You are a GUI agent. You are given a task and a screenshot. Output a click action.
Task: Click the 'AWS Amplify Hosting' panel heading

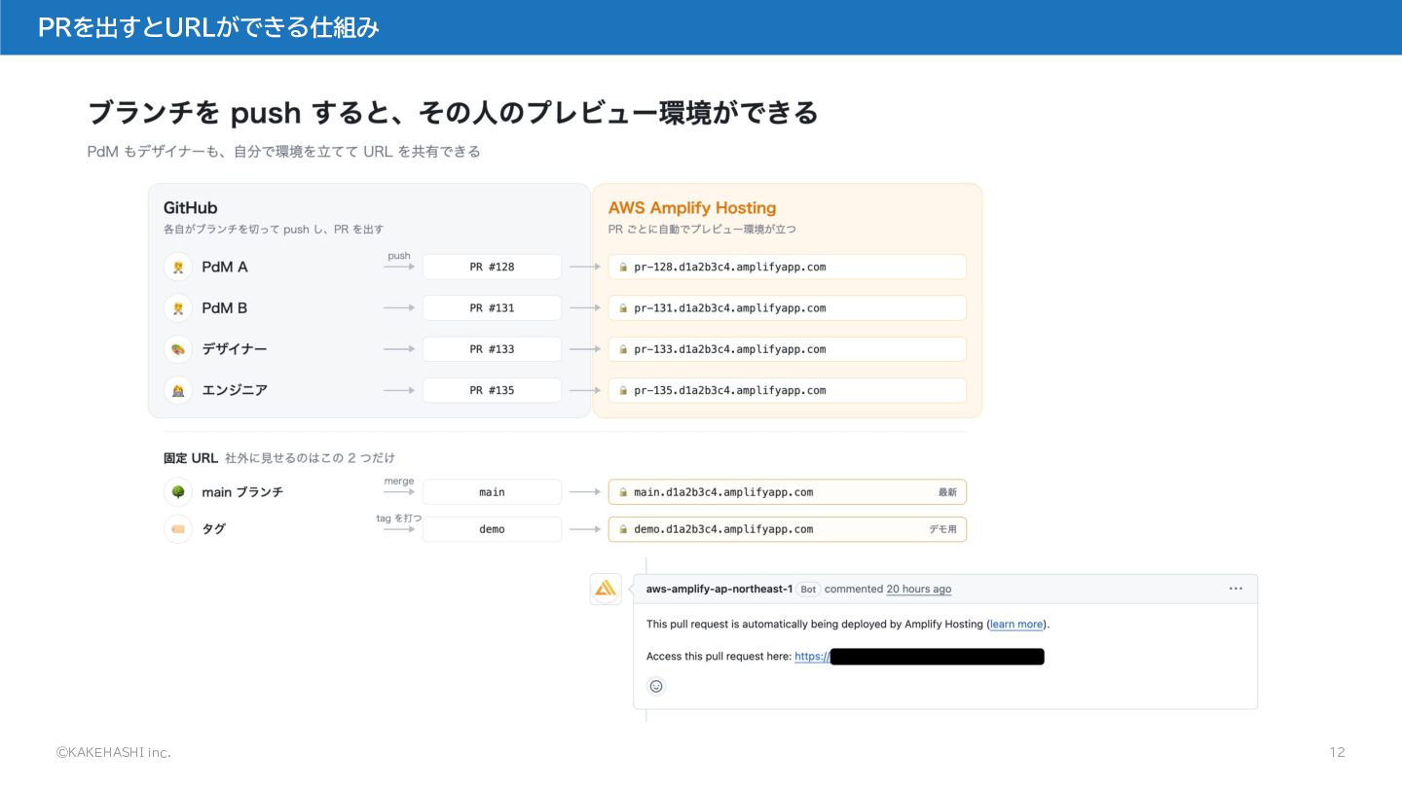coord(692,208)
